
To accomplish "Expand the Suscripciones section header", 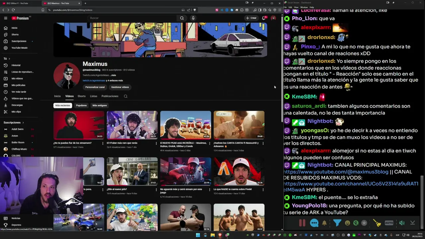I will pos(14,122).
